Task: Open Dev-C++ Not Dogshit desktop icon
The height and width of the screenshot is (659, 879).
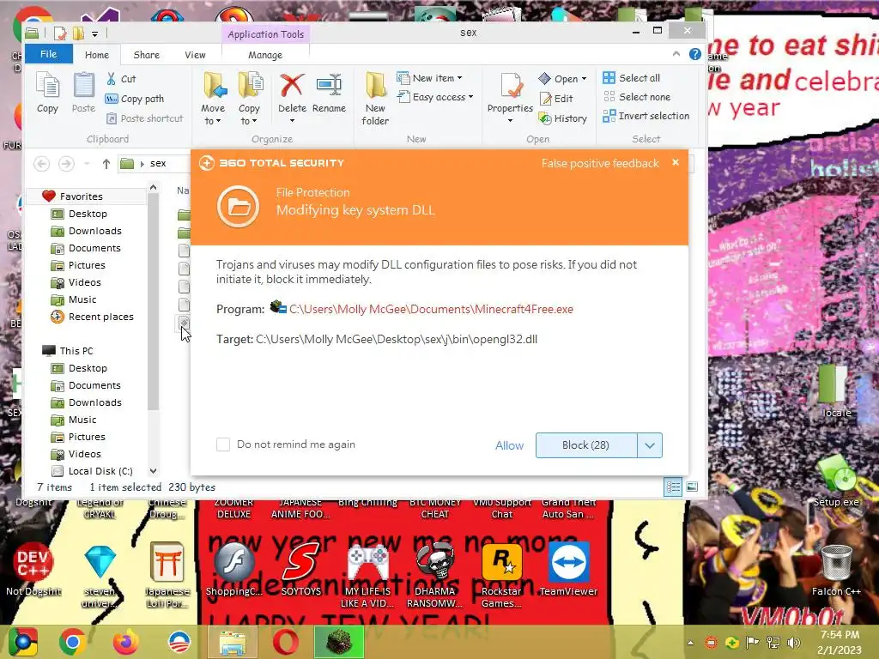Action: tap(33, 570)
